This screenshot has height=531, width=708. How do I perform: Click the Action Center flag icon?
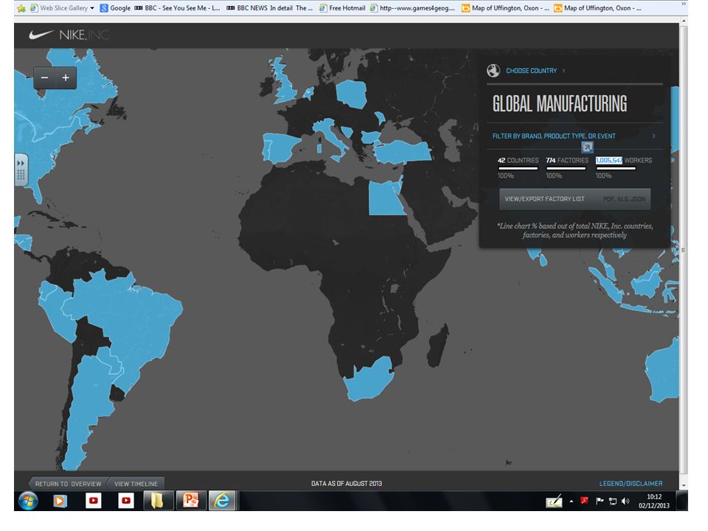(x=600, y=501)
